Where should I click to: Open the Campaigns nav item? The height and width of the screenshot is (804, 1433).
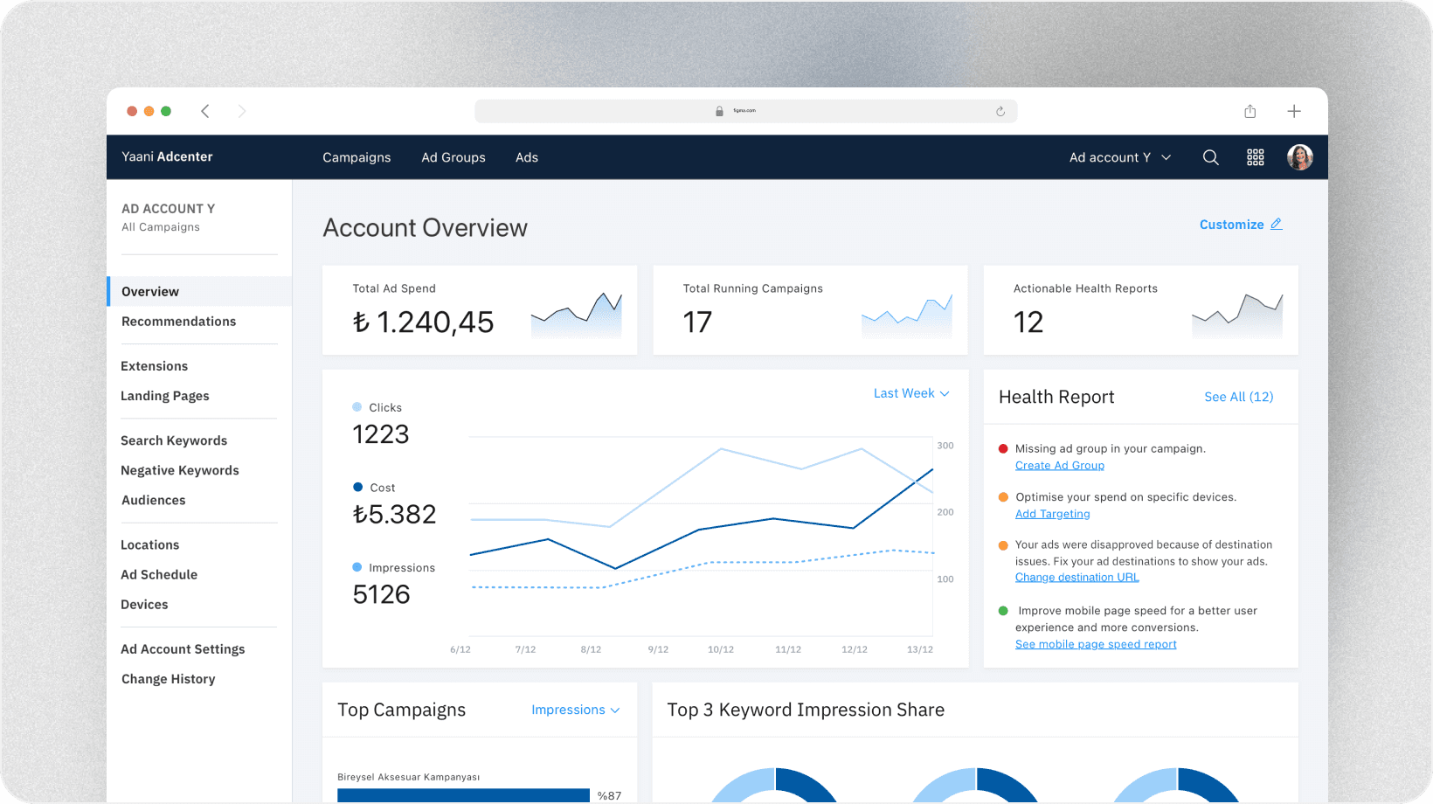coord(357,157)
